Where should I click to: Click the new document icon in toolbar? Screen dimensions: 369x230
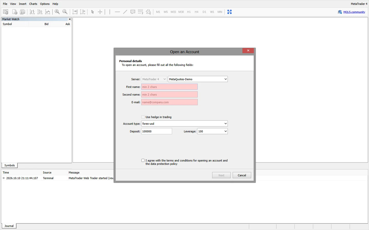click(x=15, y=12)
